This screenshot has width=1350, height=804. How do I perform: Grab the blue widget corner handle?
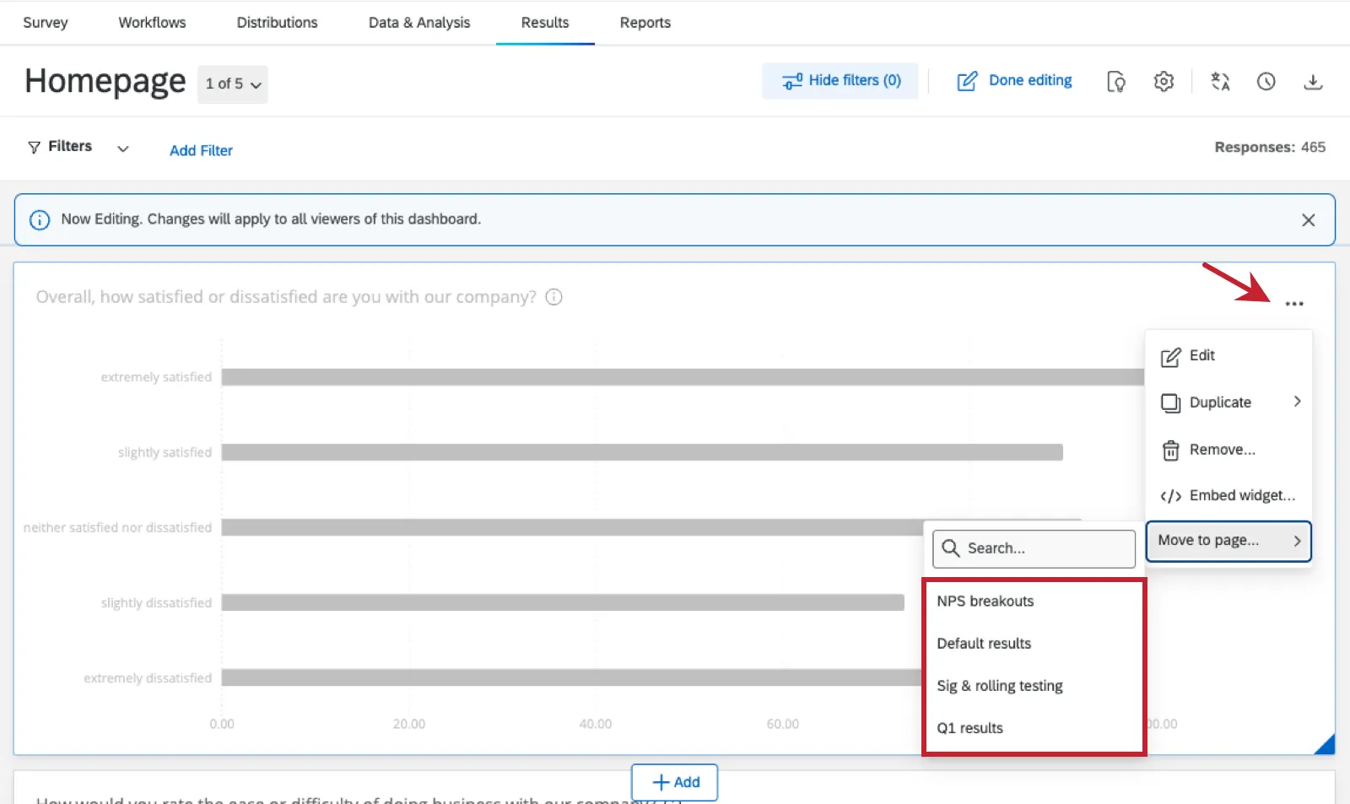pyautogui.click(x=1326, y=744)
